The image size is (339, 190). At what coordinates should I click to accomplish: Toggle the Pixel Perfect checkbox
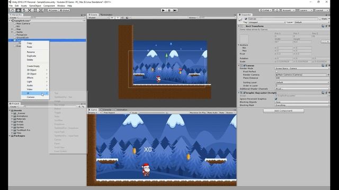click(276, 72)
